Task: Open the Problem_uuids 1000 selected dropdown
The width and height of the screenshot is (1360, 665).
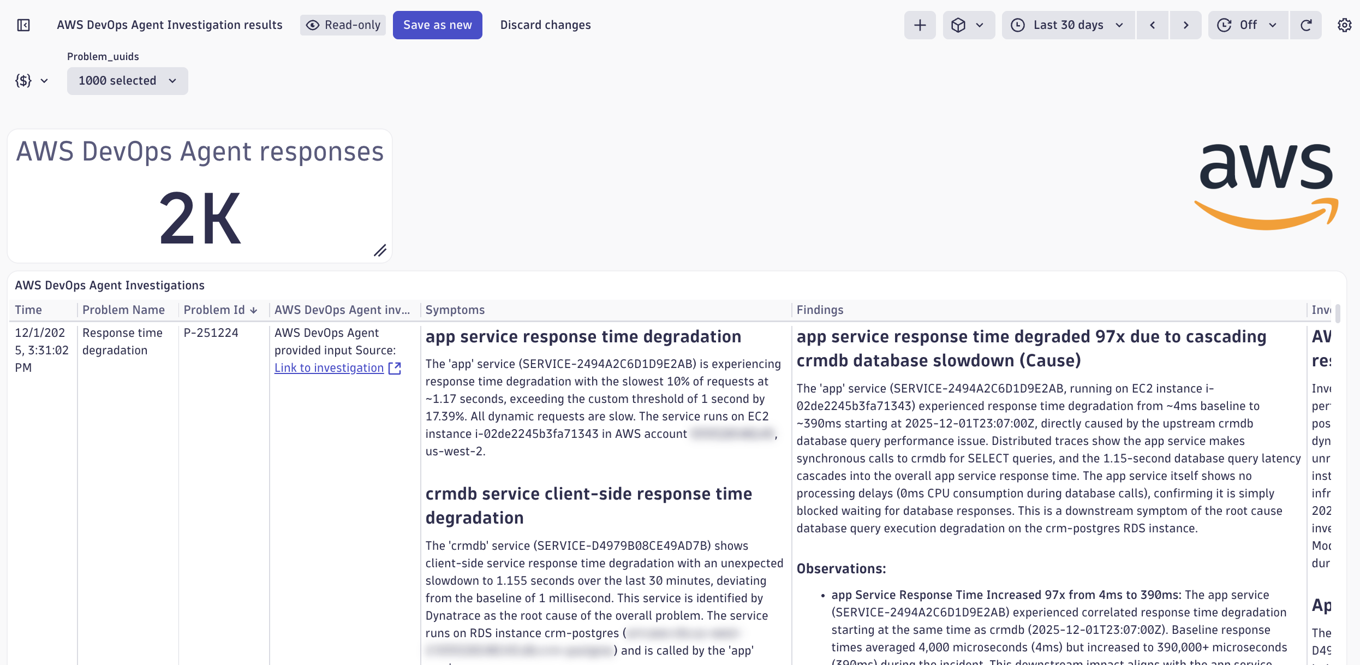Action: (x=127, y=81)
